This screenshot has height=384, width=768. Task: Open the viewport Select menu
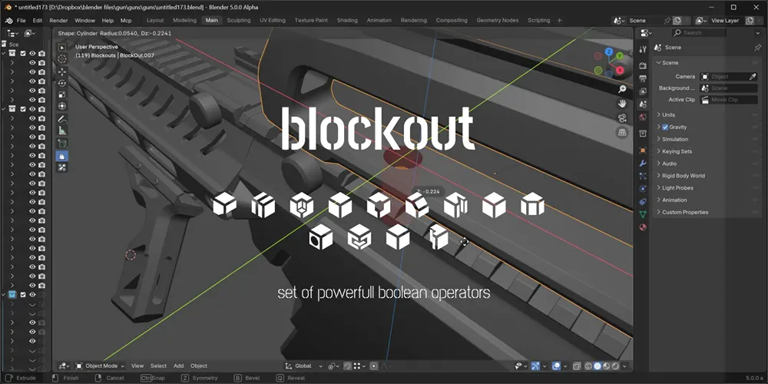coord(158,366)
